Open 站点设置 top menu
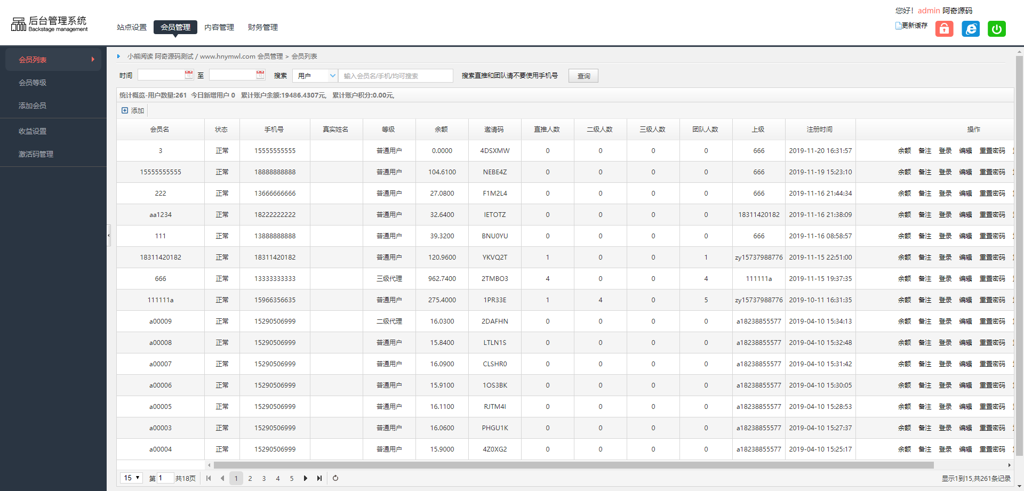 pyautogui.click(x=132, y=27)
